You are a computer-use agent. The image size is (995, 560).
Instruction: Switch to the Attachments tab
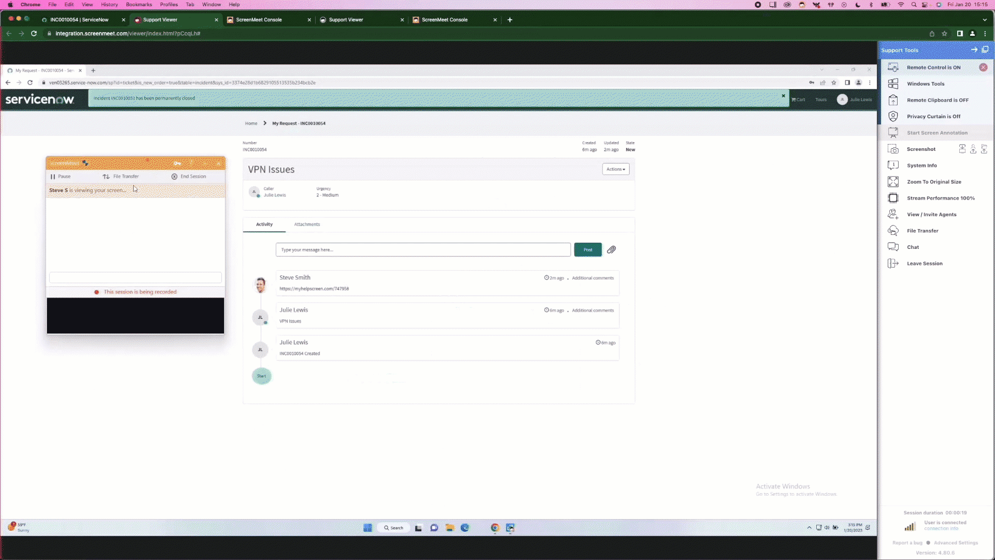pos(307,223)
